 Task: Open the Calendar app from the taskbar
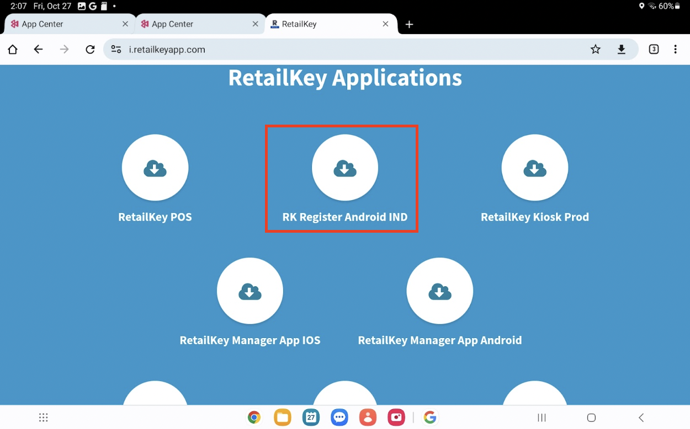tap(311, 417)
